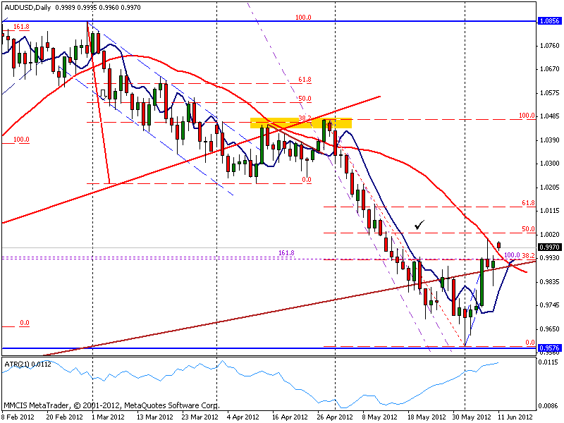Click the 30 May 2012 date label
564x423 pixels.
pyautogui.click(x=472, y=417)
